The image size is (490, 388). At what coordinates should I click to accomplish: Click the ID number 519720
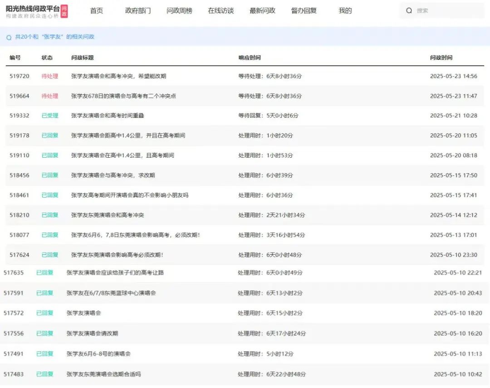click(x=20, y=76)
